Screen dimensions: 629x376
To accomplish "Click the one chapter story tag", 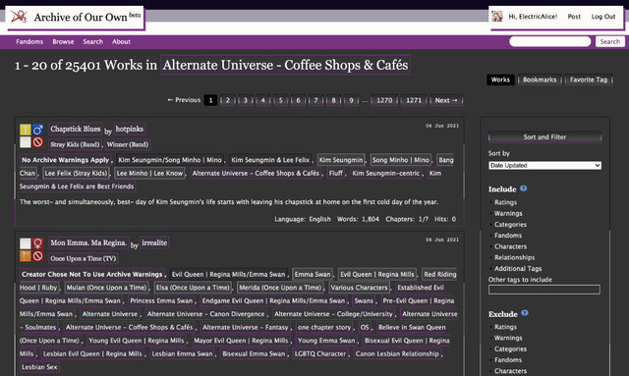I will (x=324, y=327).
